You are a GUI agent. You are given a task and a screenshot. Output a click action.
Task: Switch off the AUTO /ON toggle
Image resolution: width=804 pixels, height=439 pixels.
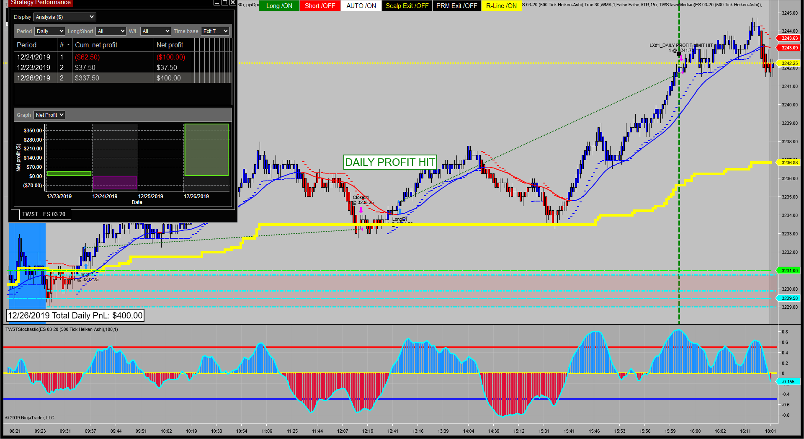[x=361, y=6]
